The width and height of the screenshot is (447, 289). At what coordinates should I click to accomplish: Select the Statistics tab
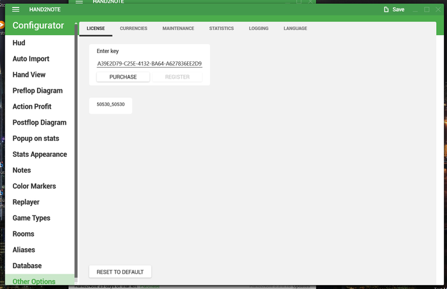pyautogui.click(x=221, y=29)
